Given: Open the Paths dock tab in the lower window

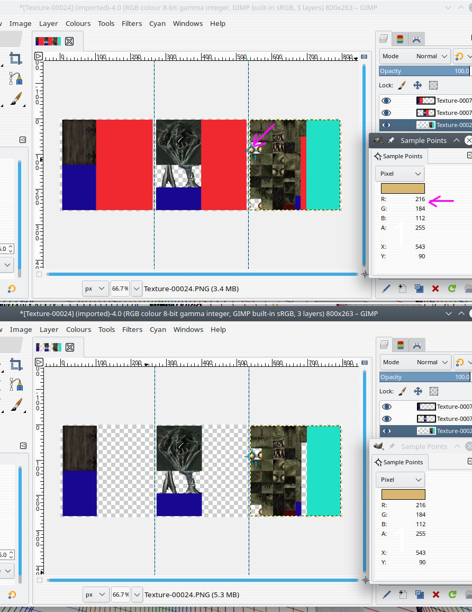Looking at the screenshot, I should pos(416,345).
